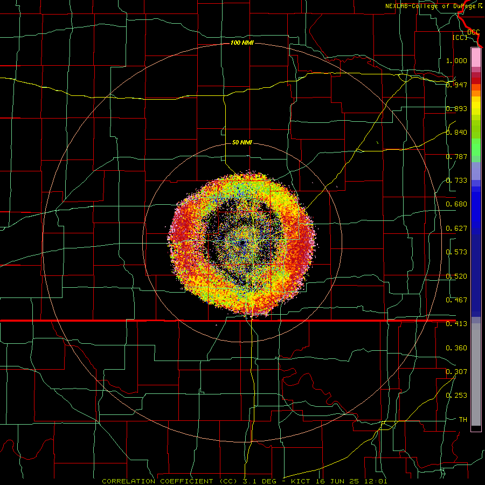The height and width of the screenshot is (485, 485).
Task: Click the 0.520 value on the color scale
Action: (x=456, y=276)
